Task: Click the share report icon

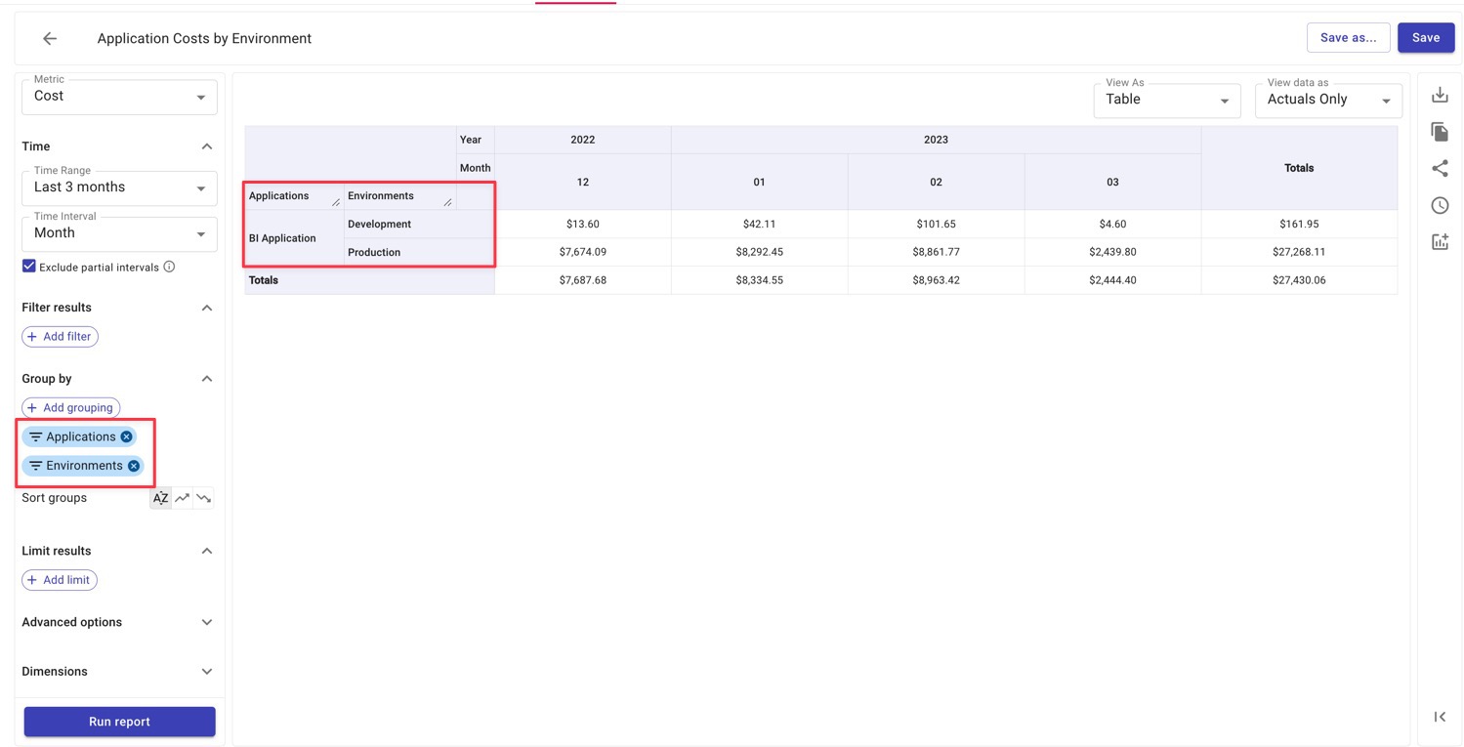Action: (x=1440, y=169)
